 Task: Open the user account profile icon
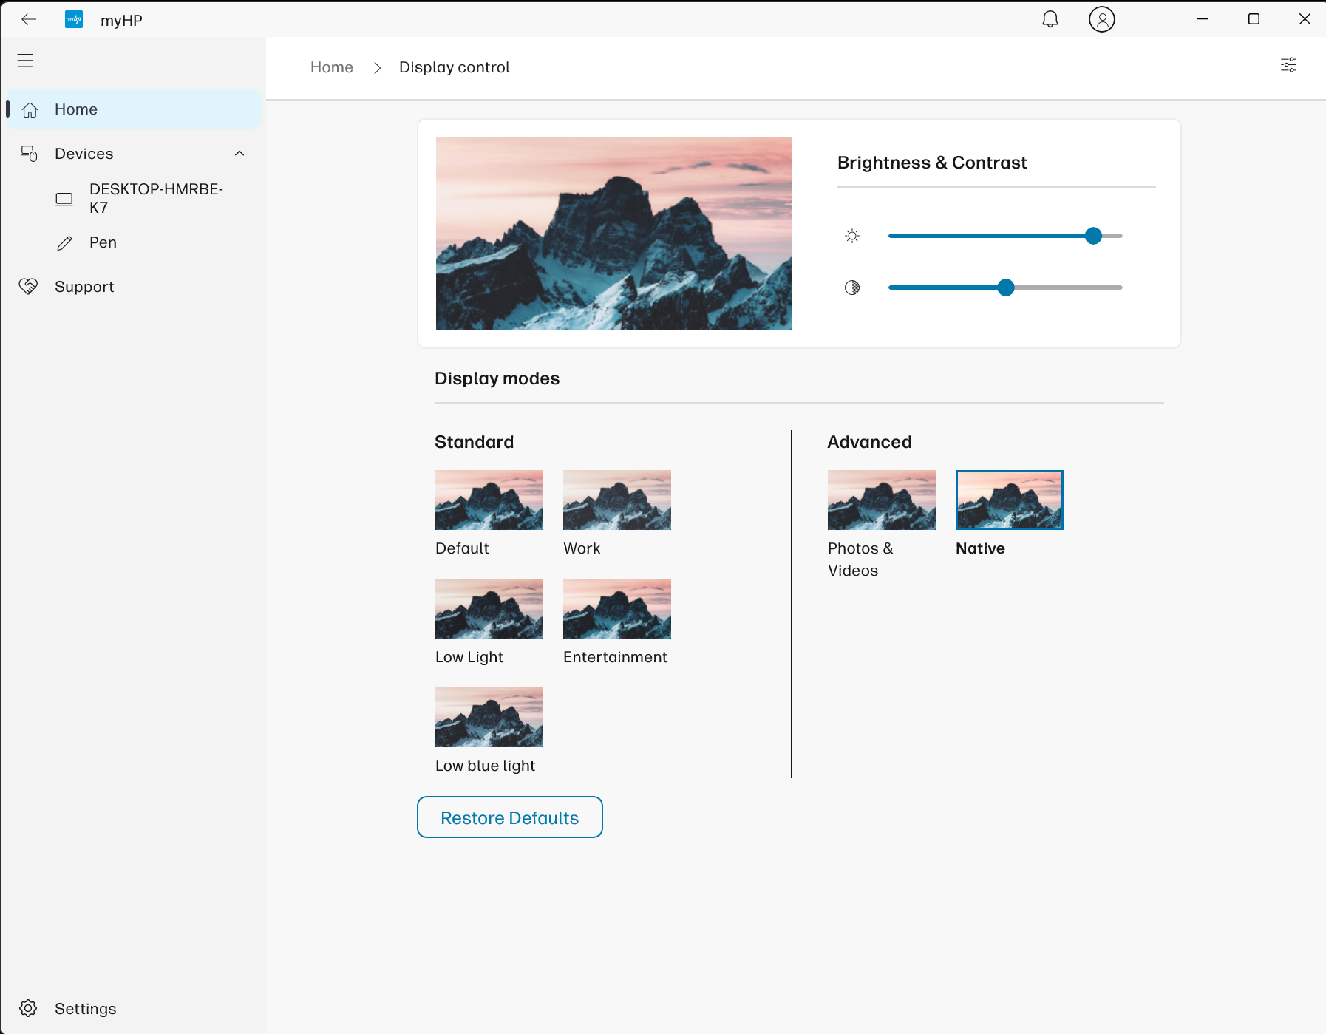pos(1101,19)
